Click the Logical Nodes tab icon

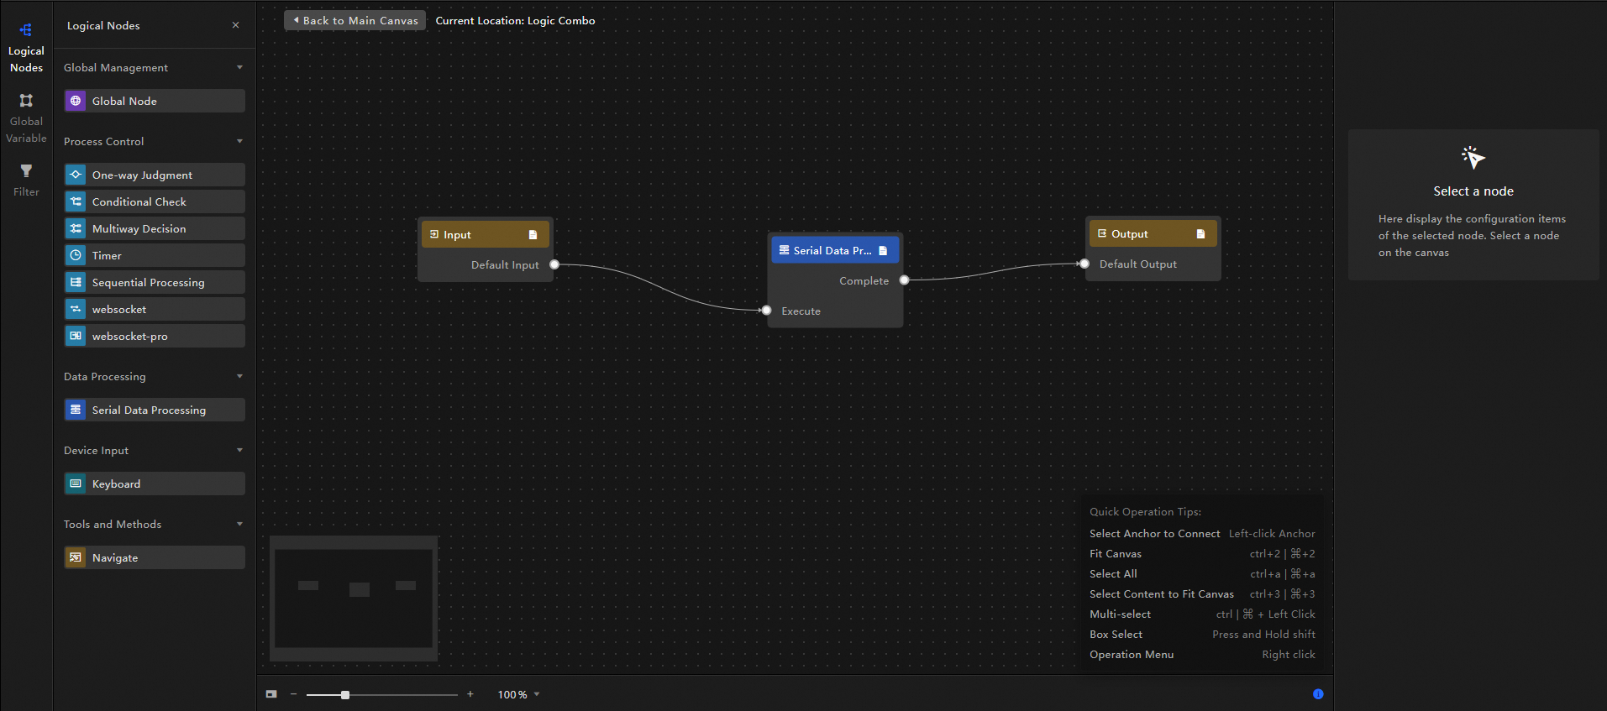[26, 30]
